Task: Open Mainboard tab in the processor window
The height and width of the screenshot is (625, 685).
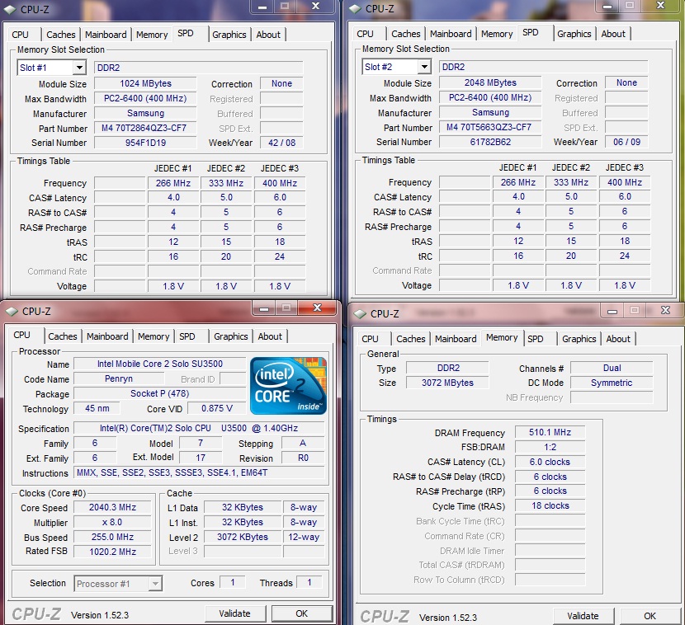Action: pyautogui.click(x=107, y=336)
